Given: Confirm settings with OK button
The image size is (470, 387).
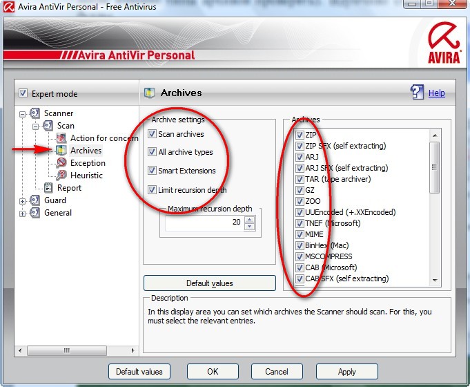Looking at the screenshot, I should point(213,372).
